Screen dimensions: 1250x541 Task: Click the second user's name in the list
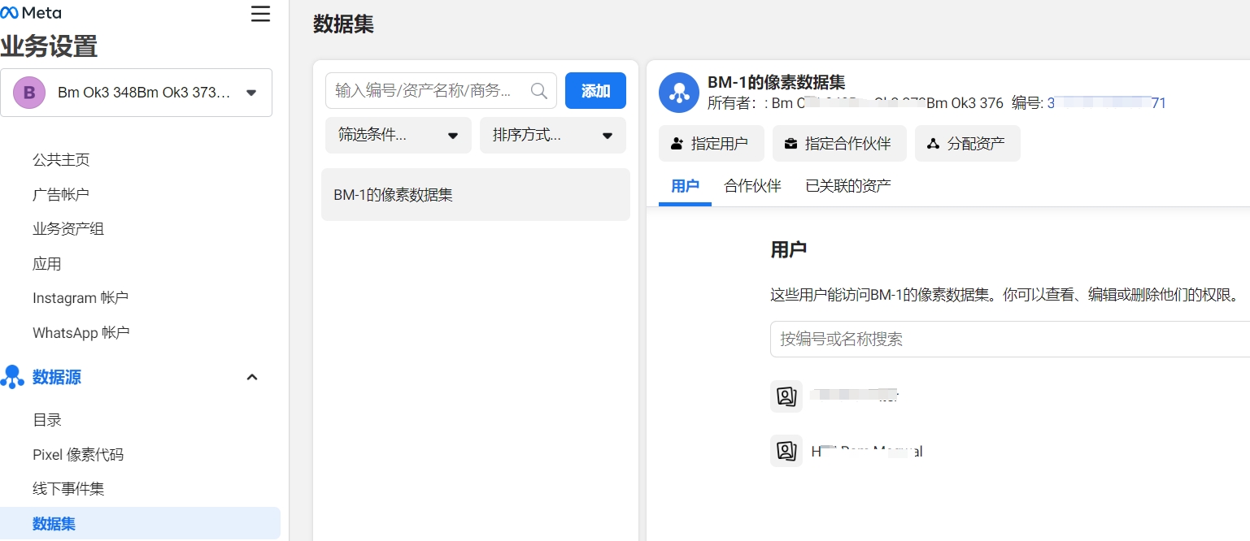(x=867, y=451)
